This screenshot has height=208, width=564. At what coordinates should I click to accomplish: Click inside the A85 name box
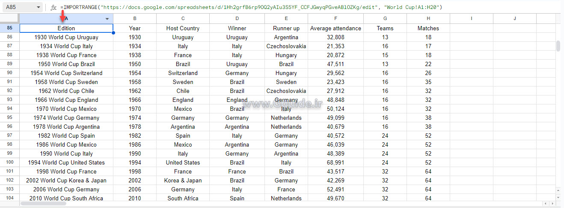(17, 7)
